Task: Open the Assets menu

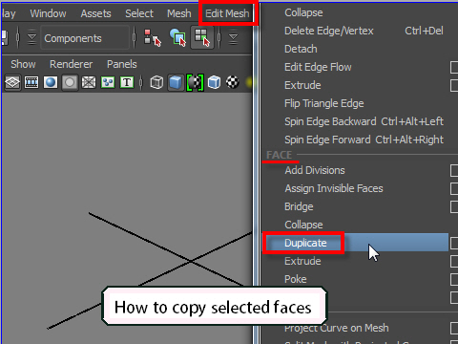Action: tap(95, 13)
